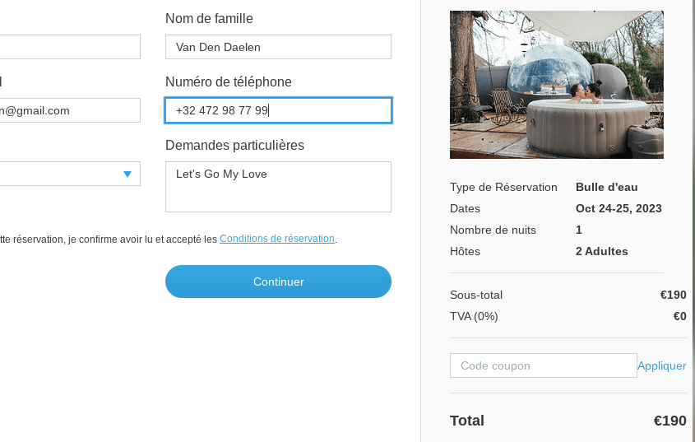695x442 pixels.
Task: Click the partial field left of Nom de famille
Action: pos(70,47)
